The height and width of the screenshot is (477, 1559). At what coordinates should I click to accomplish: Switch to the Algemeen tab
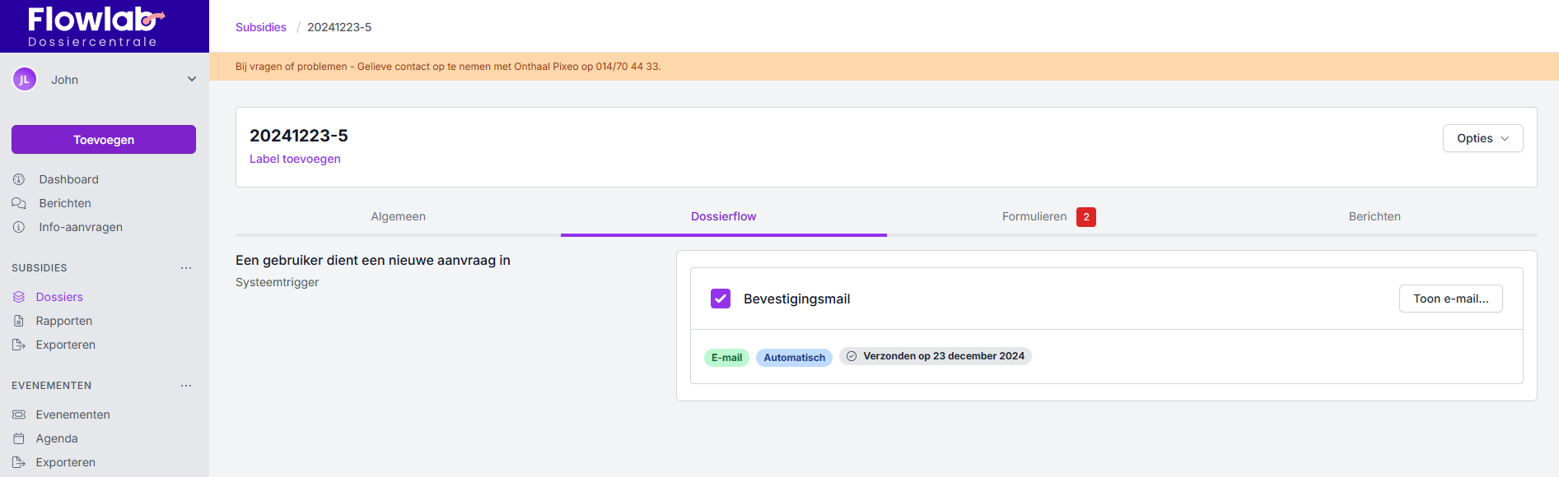(x=398, y=216)
